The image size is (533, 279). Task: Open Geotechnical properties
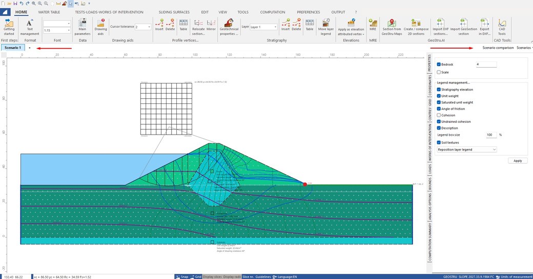(229, 27)
